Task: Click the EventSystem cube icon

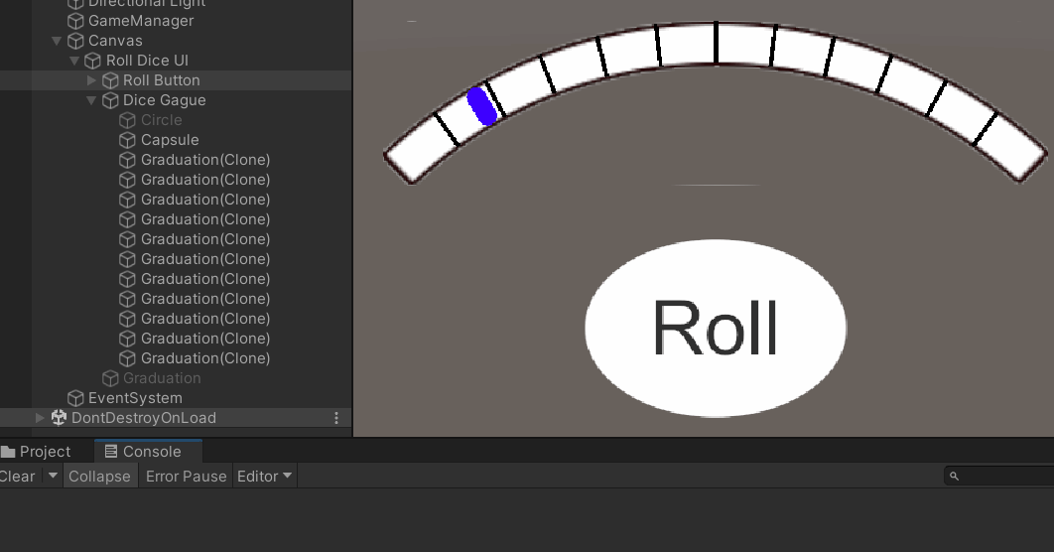Action: [x=76, y=398]
